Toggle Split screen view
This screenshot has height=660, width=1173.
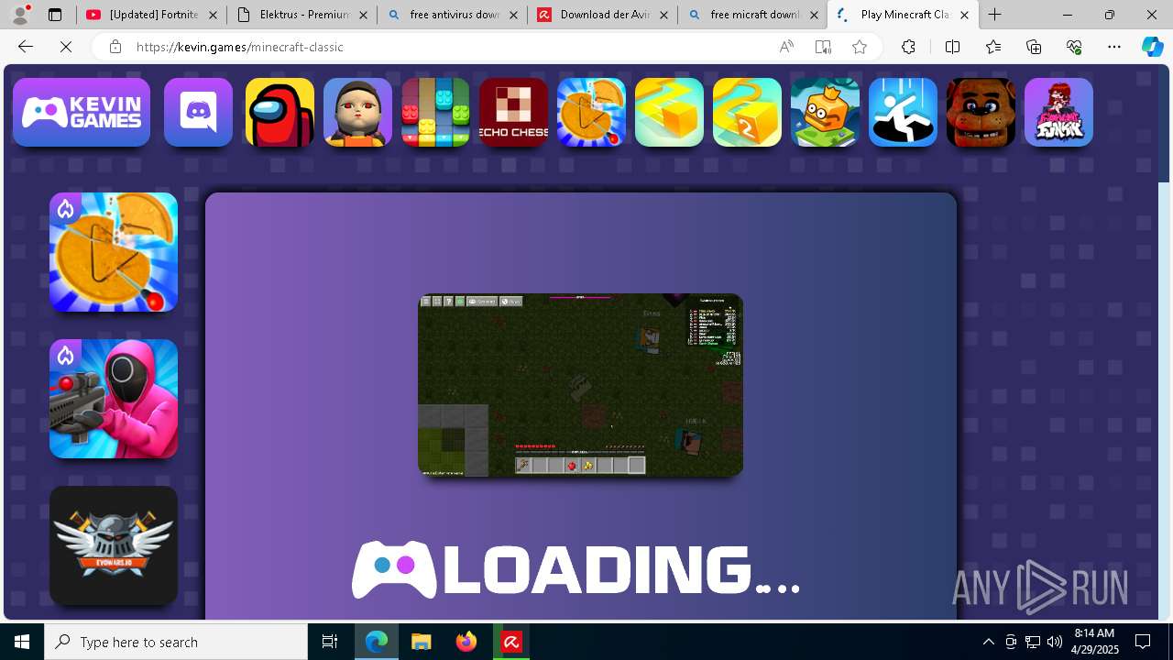pos(952,47)
